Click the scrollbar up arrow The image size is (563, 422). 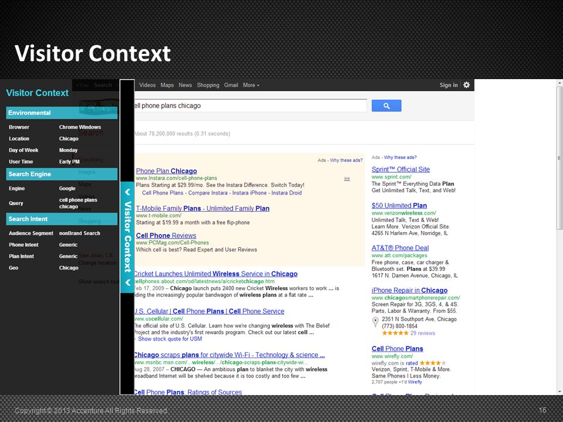tap(559, 83)
